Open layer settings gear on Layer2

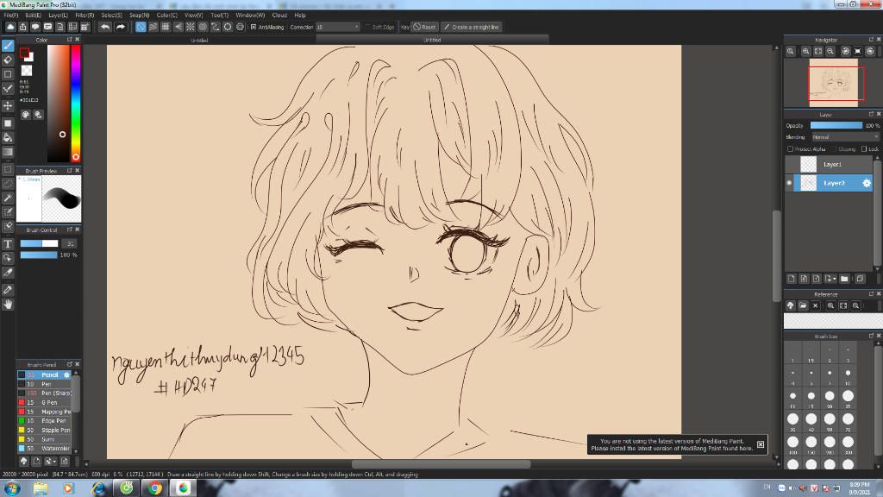[x=866, y=183]
